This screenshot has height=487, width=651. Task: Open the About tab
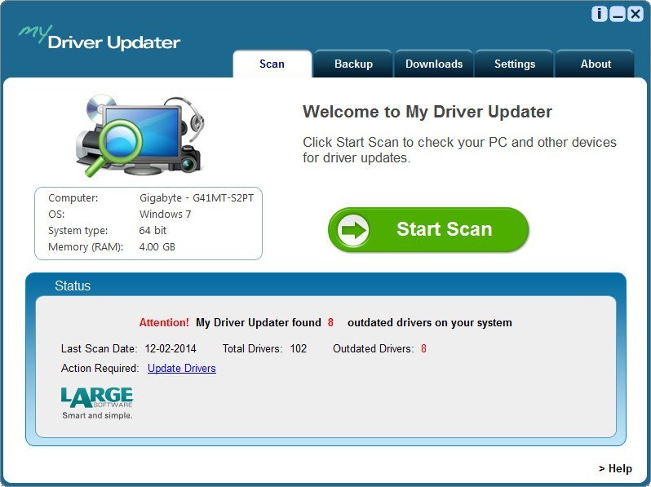596,64
